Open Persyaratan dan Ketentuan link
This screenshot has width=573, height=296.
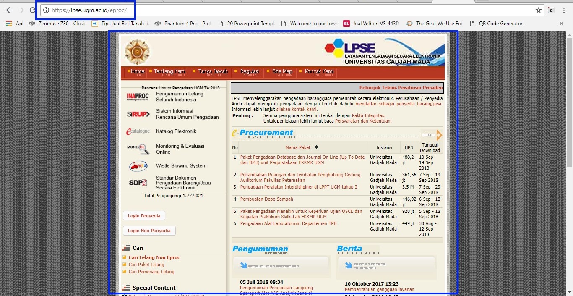(363, 121)
